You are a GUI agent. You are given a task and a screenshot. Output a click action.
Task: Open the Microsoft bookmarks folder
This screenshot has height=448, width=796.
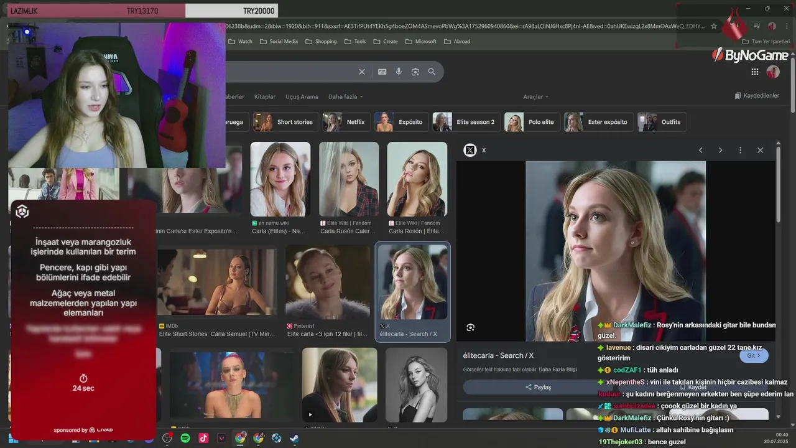pyautogui.click(x=421, y=42)
